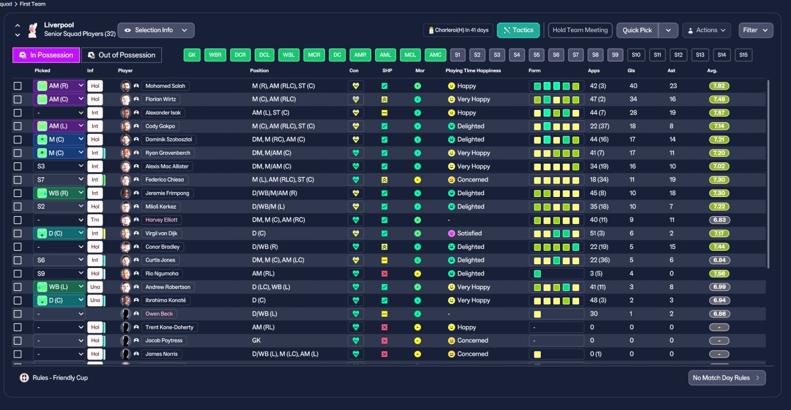Click Owen Beck's yellow sharpness icon

click(384, 314)
